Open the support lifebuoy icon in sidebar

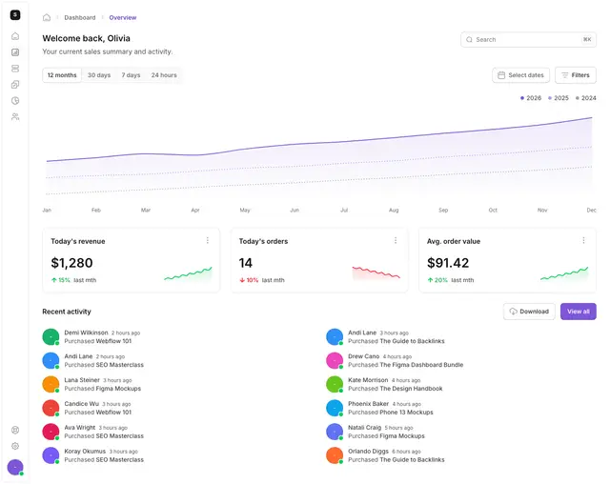pos(15,430)
